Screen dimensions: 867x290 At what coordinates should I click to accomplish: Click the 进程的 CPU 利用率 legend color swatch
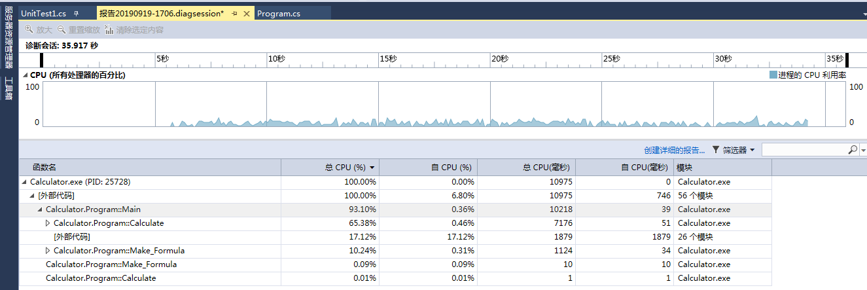773,75
